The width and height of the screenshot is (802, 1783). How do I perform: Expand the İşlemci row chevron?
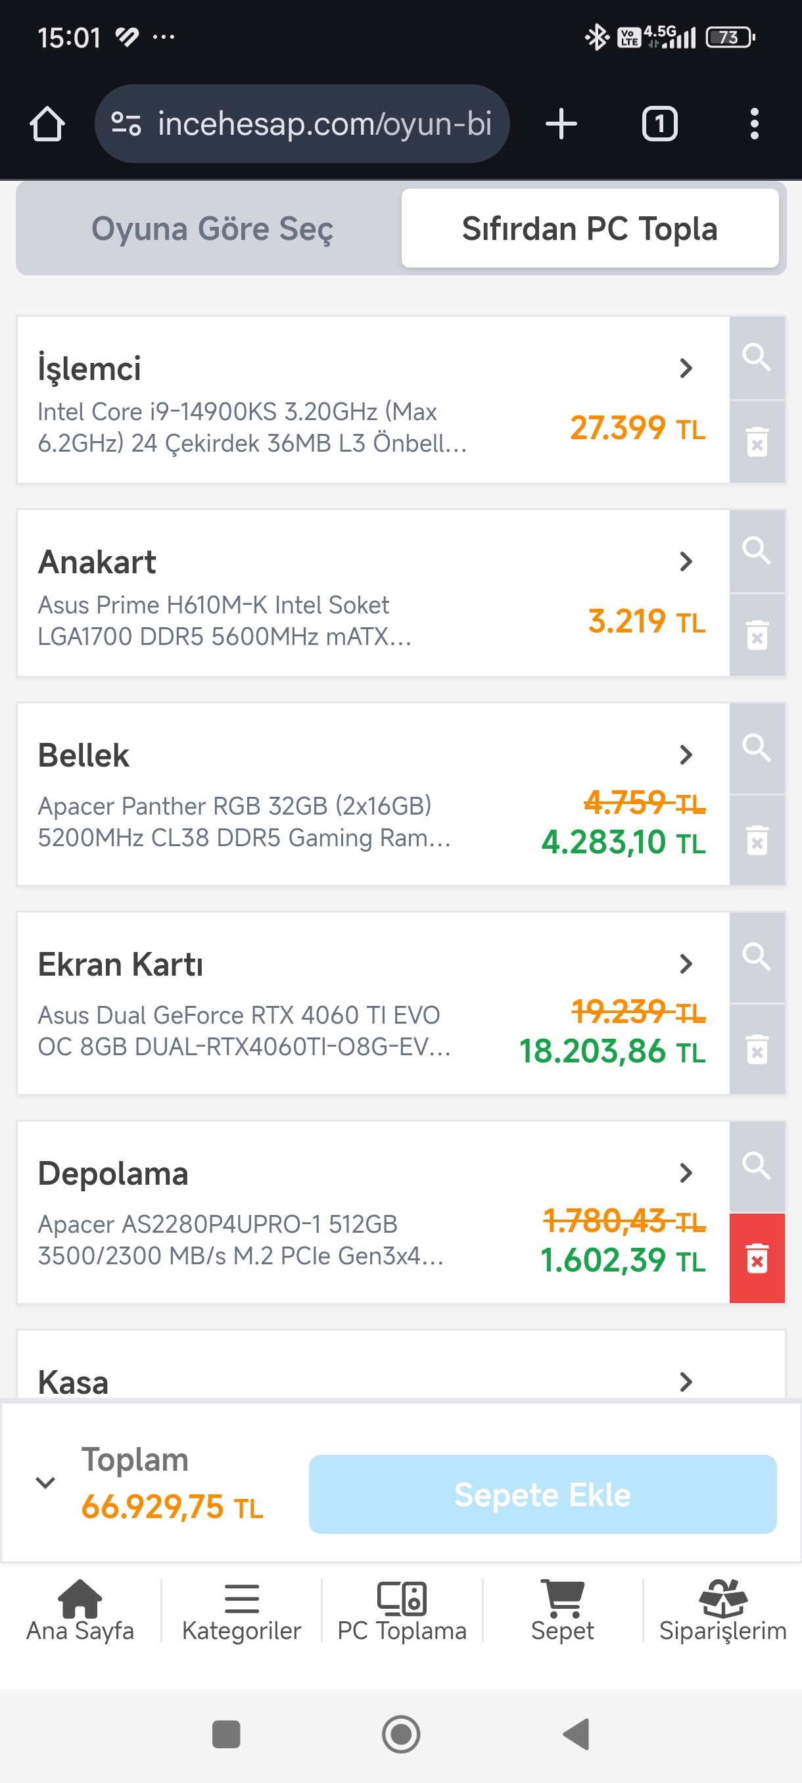pyautogui.click(x=685, y=368)
